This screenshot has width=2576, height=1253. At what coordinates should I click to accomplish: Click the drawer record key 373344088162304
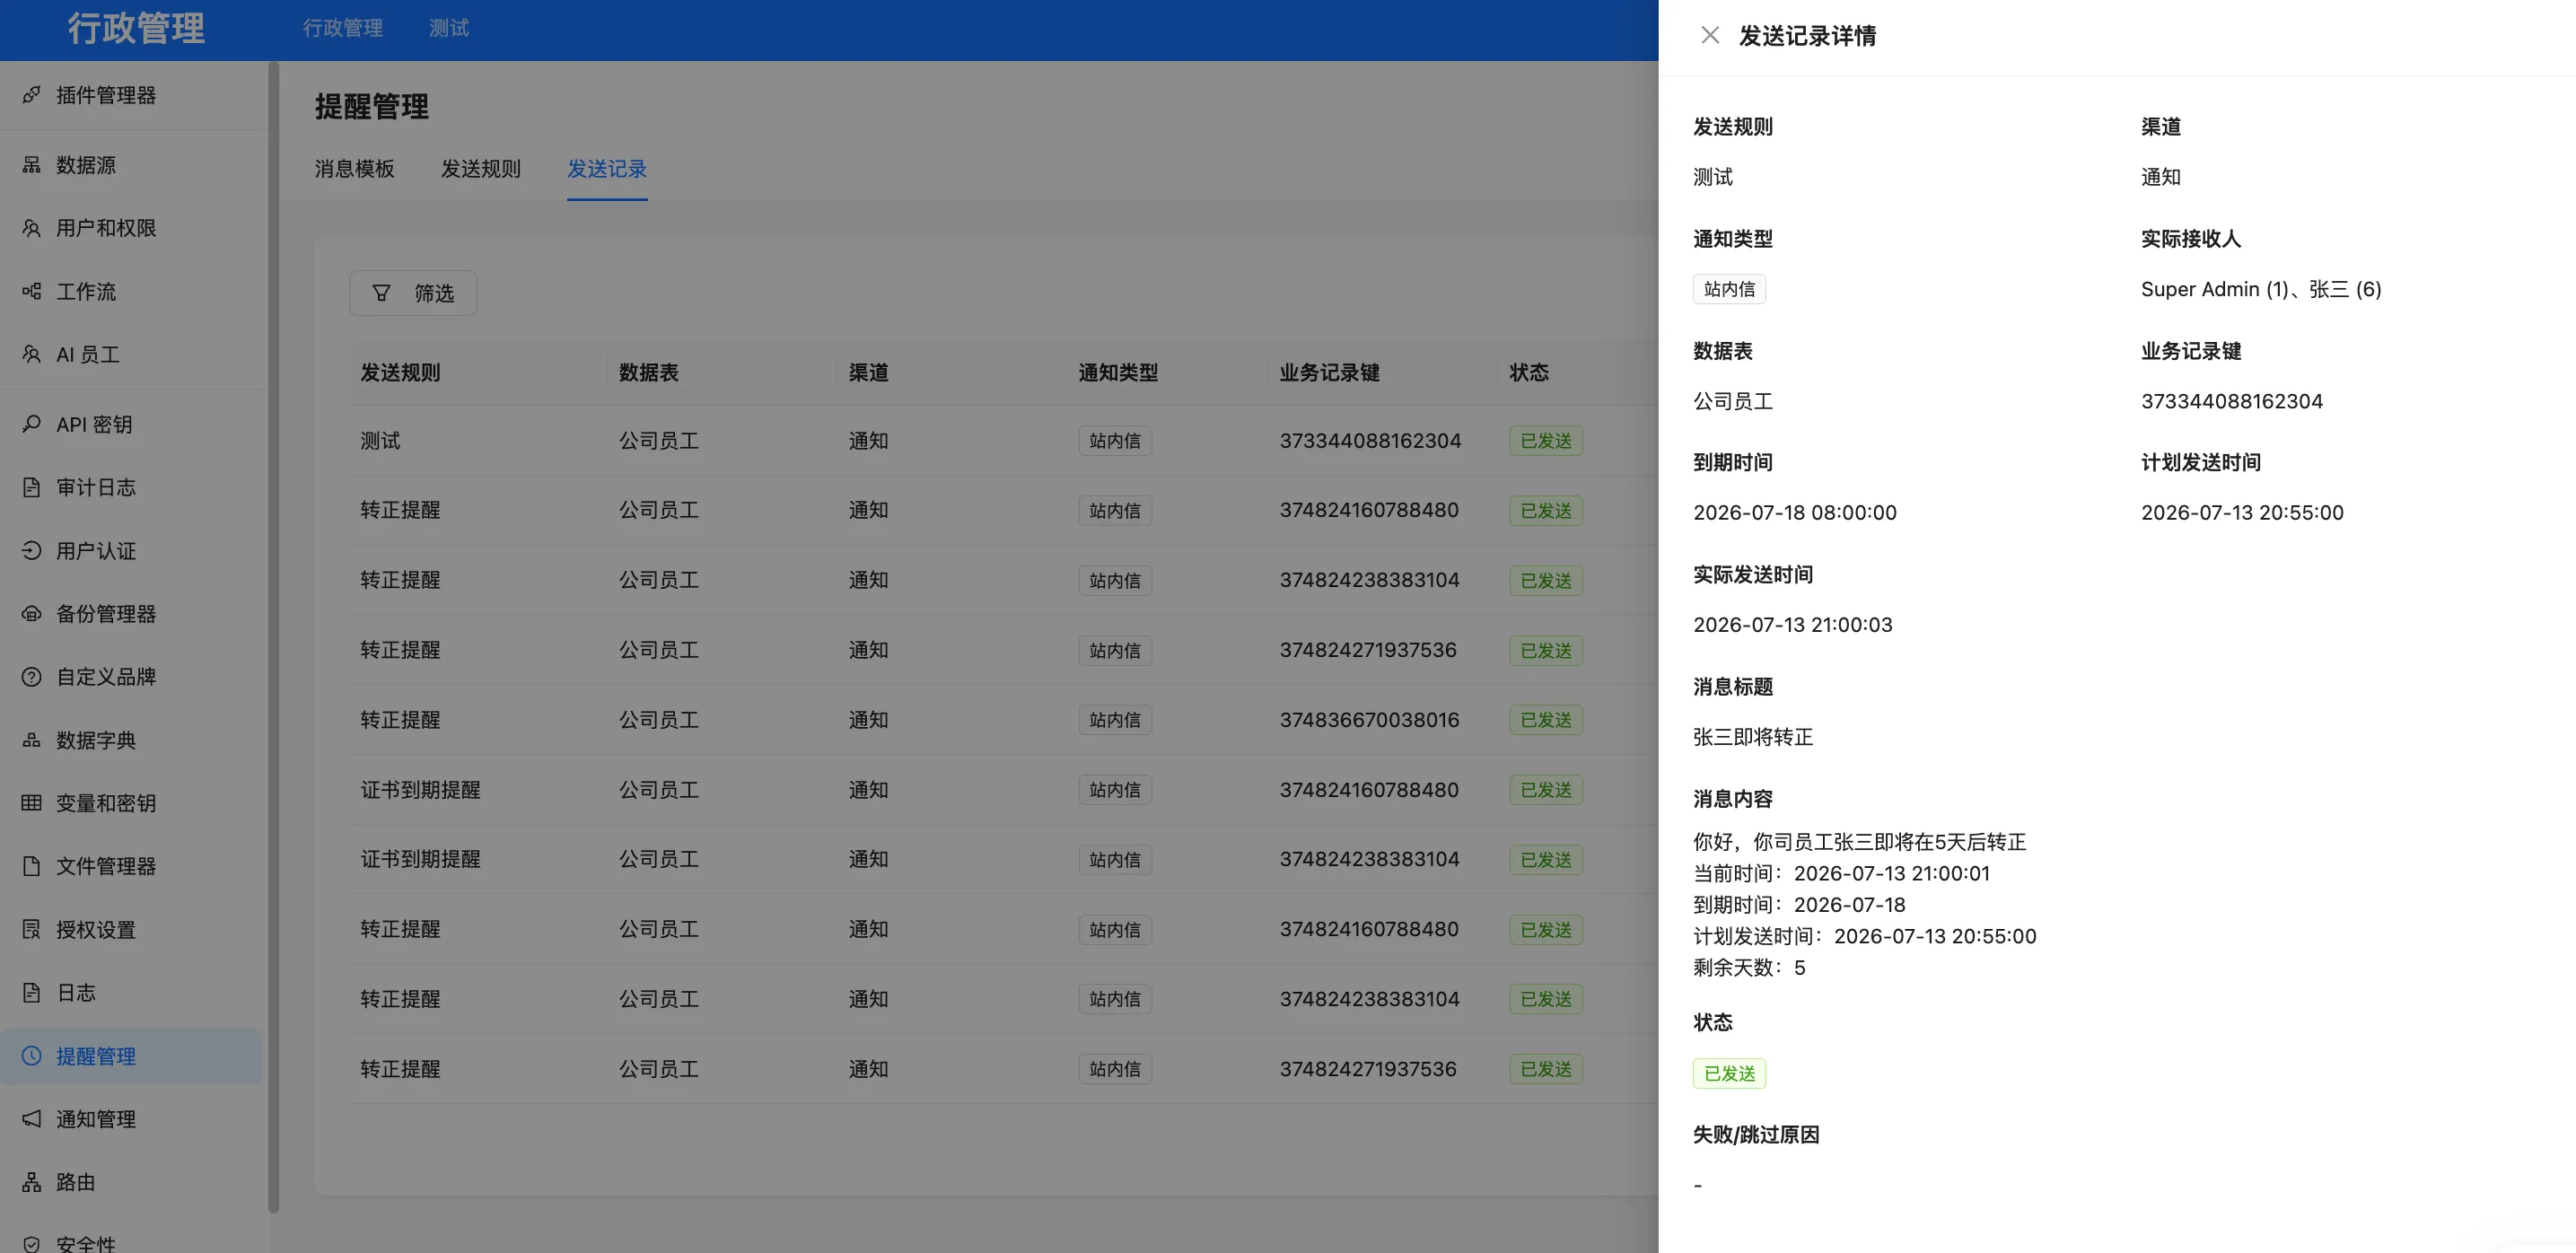pos(2232,401)
